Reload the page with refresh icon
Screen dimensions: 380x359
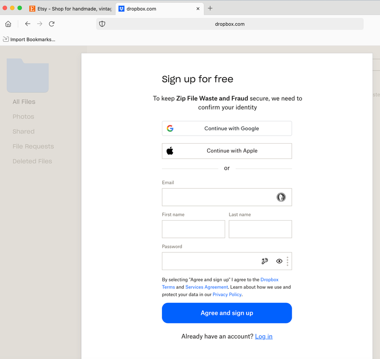point(52,24)
